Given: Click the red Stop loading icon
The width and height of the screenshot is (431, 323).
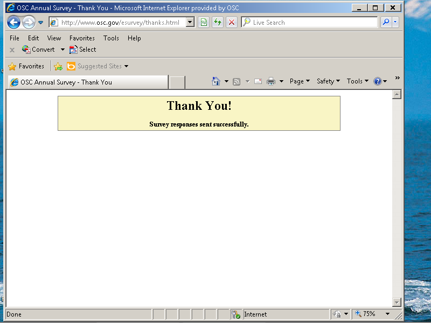Looking at the screenshot, I should [x=232, y=22].
